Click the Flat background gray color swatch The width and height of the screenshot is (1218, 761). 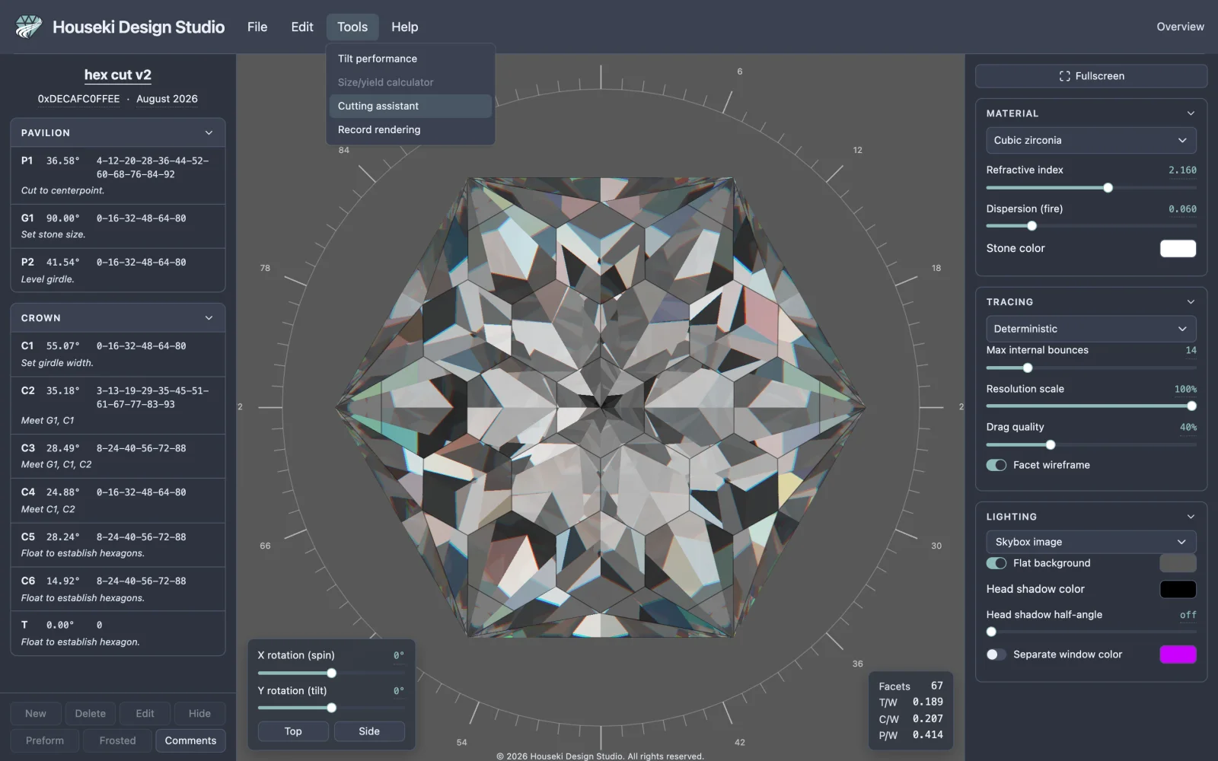[x=1178, y=563]
